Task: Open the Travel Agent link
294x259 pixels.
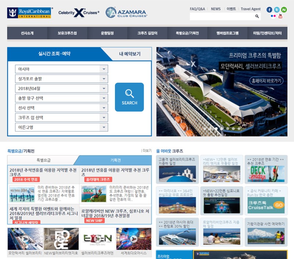Action: coord(251,9)
